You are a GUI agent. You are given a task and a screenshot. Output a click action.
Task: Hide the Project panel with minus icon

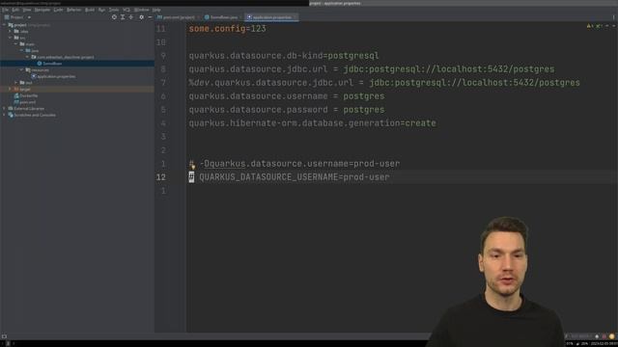(x=150, y=17)
